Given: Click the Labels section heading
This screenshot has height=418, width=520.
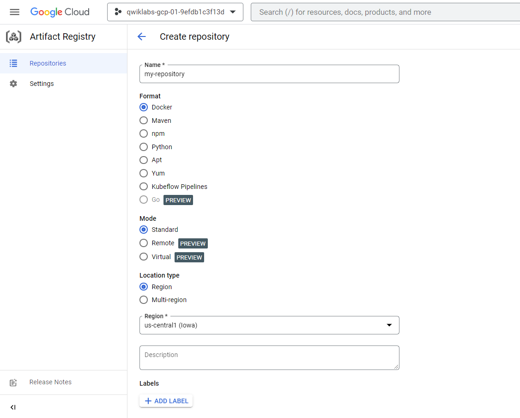Looking at the screenshot, I should tap(149, 383).
